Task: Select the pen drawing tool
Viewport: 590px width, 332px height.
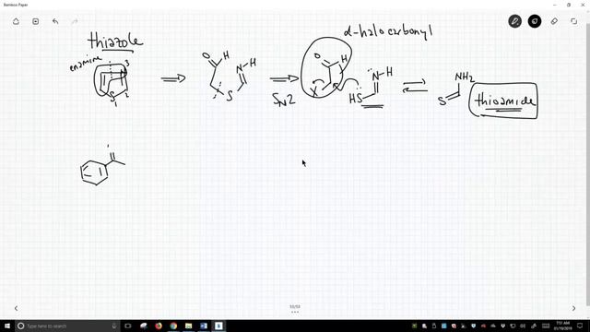Action: point(514,21)
